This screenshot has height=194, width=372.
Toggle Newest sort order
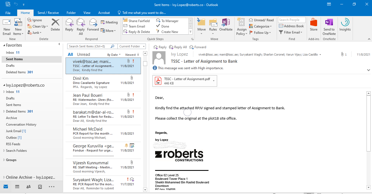132,55
